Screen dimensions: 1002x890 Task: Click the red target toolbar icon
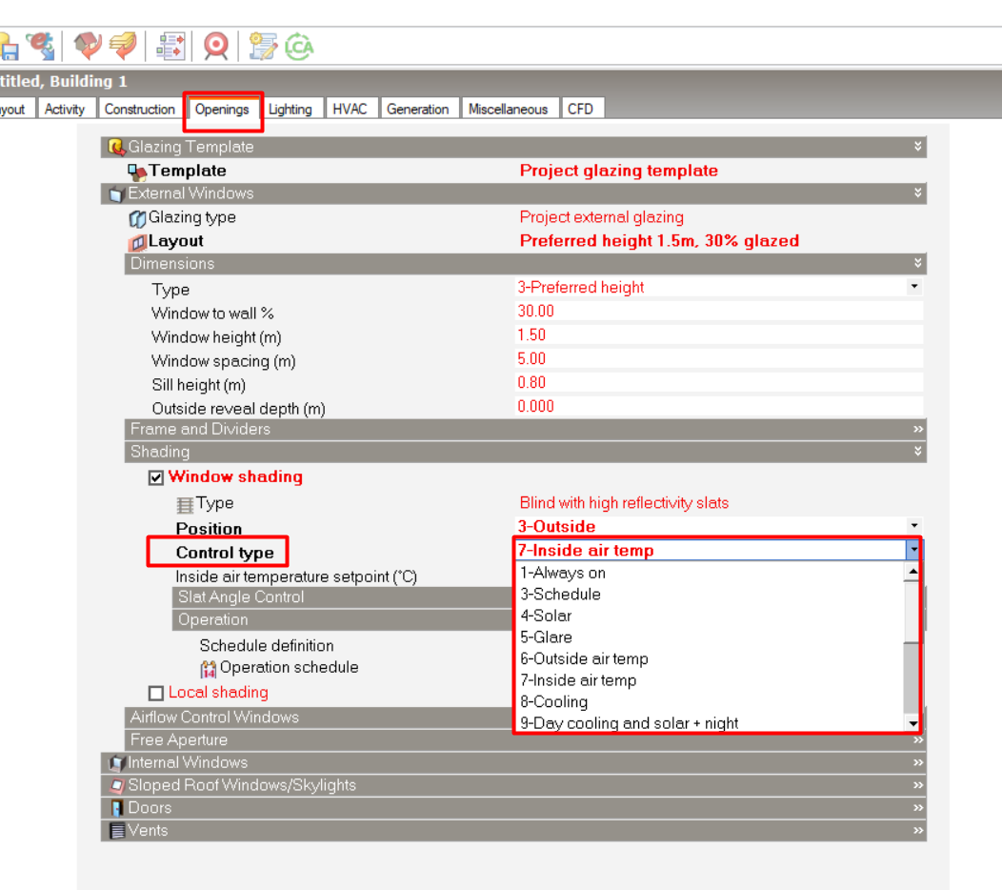pyautogui.click(x=215, y=46)
